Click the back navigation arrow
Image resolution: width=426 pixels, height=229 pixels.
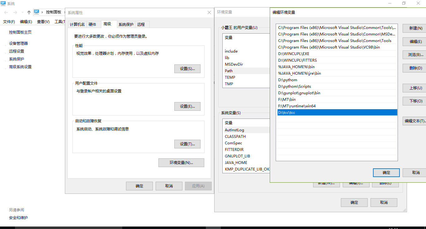click(x=6, y=12)
